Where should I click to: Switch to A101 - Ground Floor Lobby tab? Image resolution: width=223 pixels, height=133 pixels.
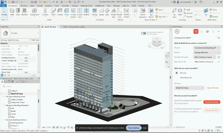pos(74,27)
